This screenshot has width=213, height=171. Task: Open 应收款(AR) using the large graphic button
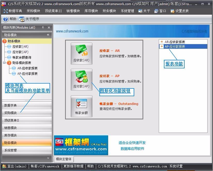[x=81, y=53]
